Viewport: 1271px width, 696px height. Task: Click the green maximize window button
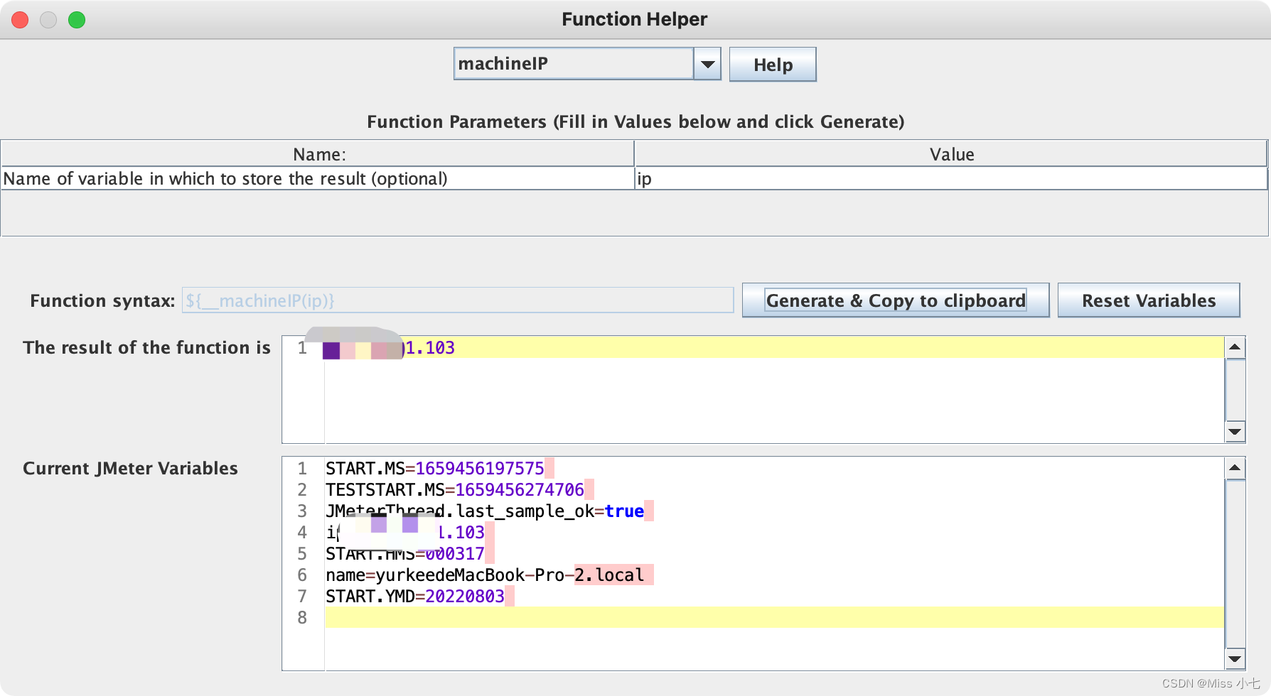[x=77, y=20]
